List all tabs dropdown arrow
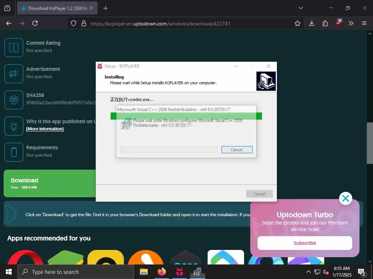Viewport: 373px width, 279px height. pos(301,8)
